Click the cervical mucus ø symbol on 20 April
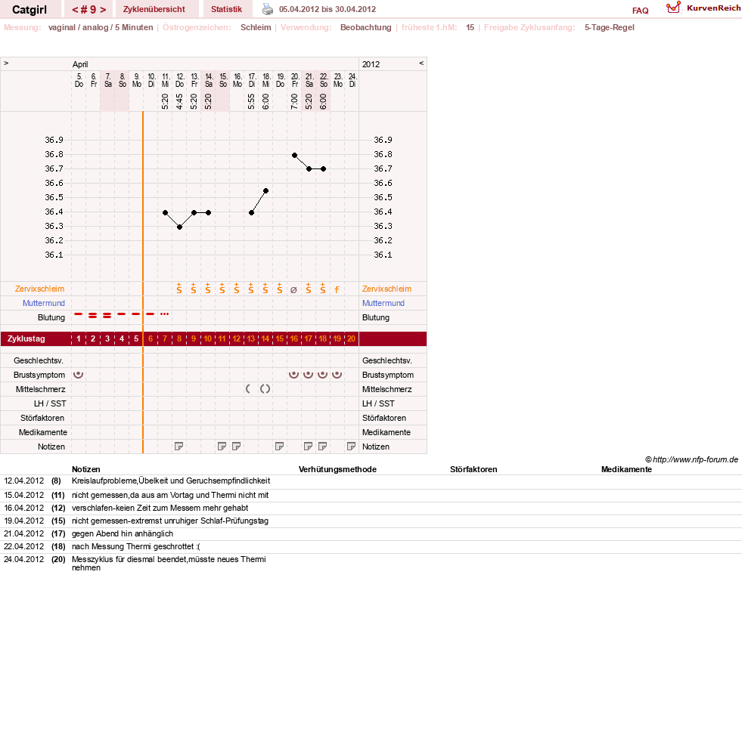 [x=294, y=290]
